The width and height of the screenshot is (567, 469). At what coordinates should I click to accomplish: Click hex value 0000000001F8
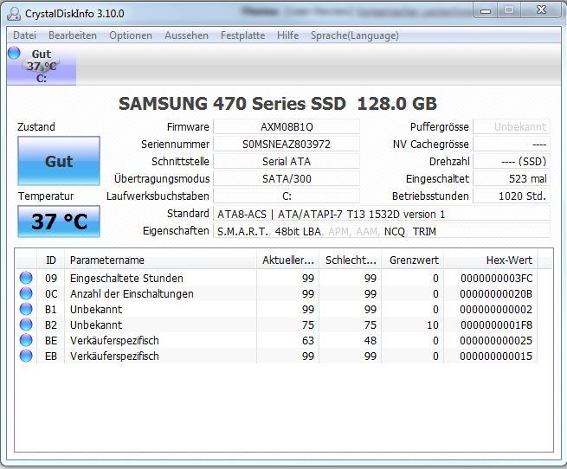click(497, 324)
